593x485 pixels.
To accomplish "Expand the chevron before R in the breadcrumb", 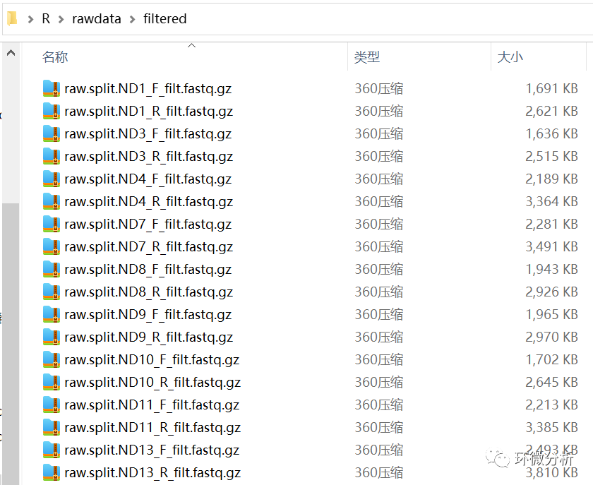I will click(30, 19).
